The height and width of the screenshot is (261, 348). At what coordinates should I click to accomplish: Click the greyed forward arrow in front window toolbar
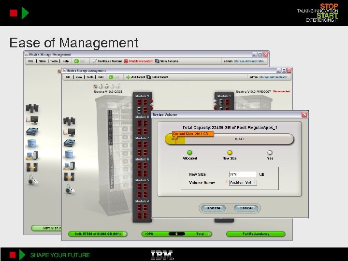pyautogui.click(x=117, y=77)
